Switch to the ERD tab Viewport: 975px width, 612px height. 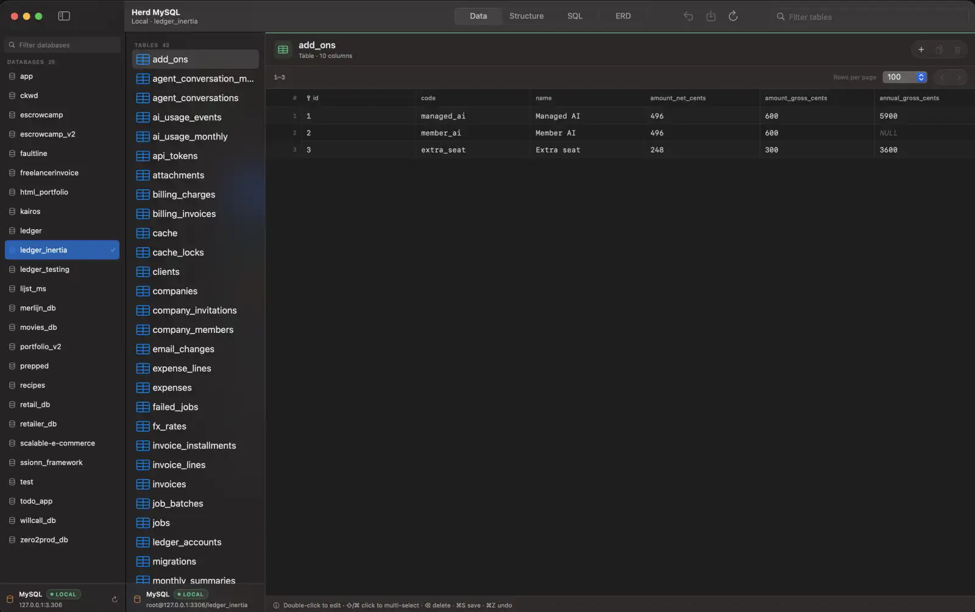coord(623,16)
